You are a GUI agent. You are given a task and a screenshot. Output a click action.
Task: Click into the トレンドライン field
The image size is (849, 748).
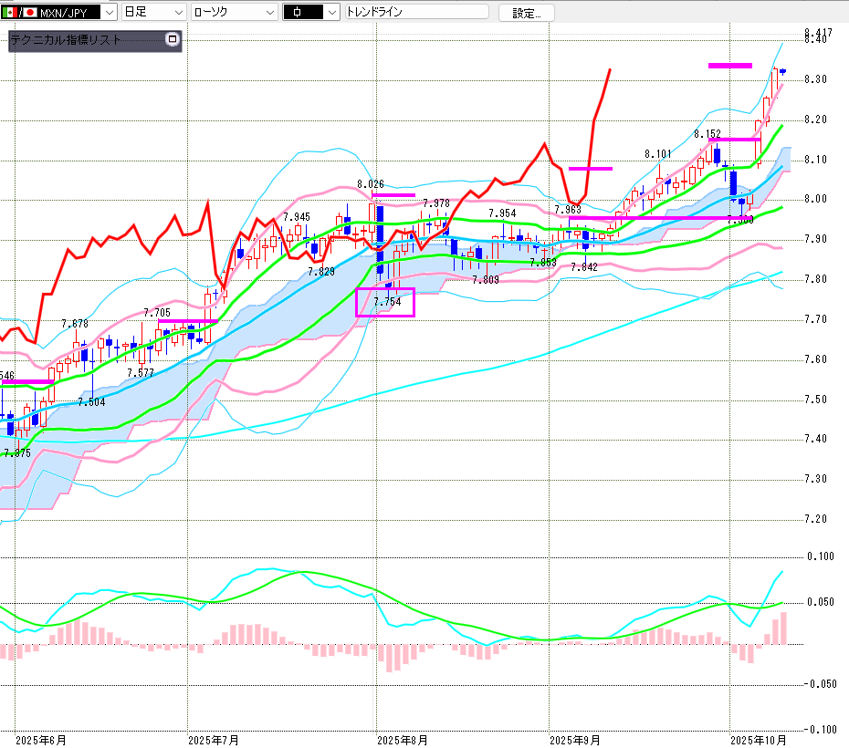point(415,13)
